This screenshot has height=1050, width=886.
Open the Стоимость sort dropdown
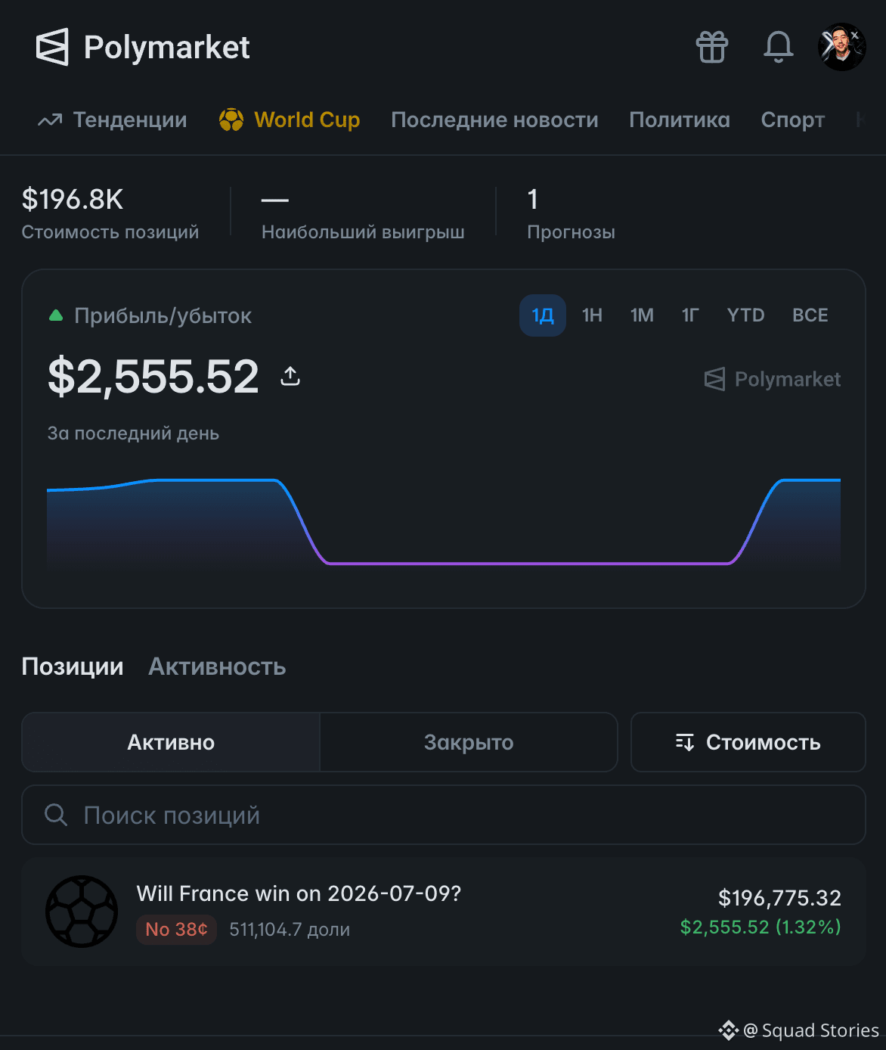748,742
